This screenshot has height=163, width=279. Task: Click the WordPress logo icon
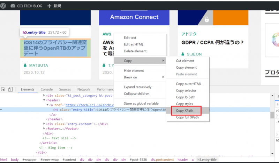click(3, 6)
